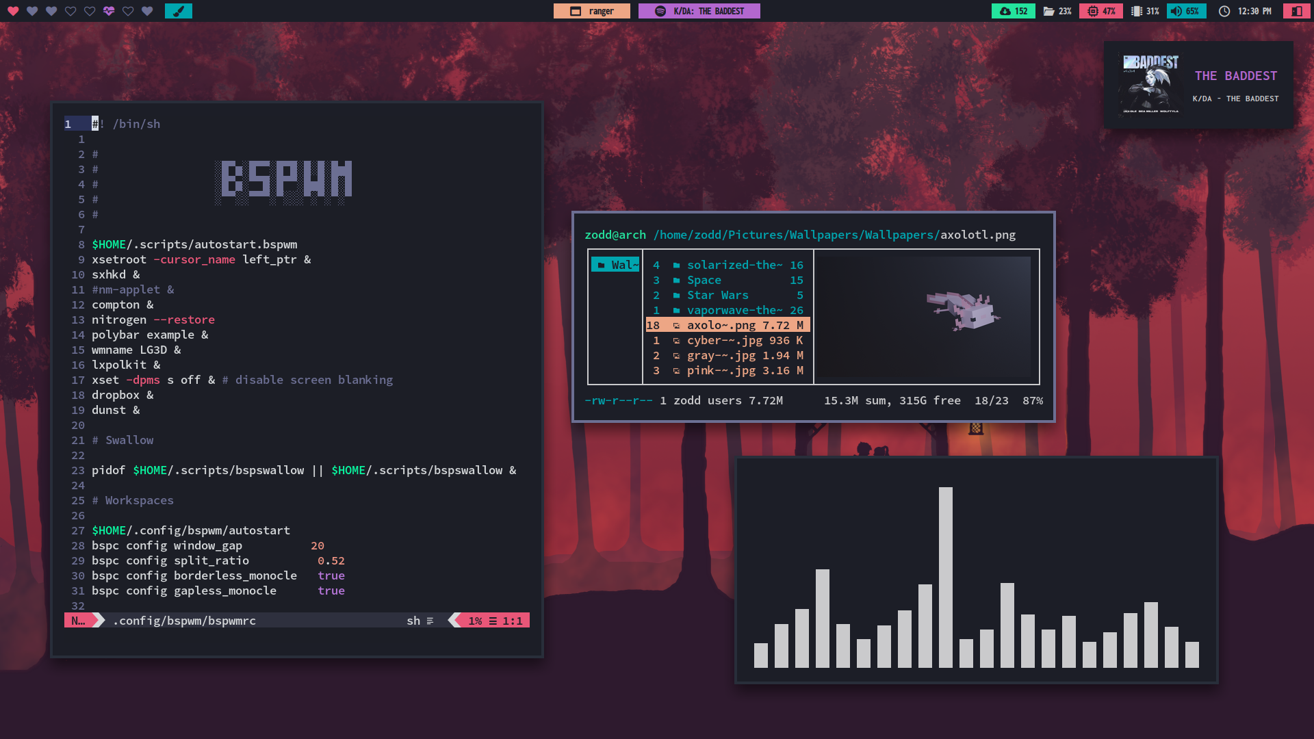Switch to the first red heart workspace

tap(13, 11)
